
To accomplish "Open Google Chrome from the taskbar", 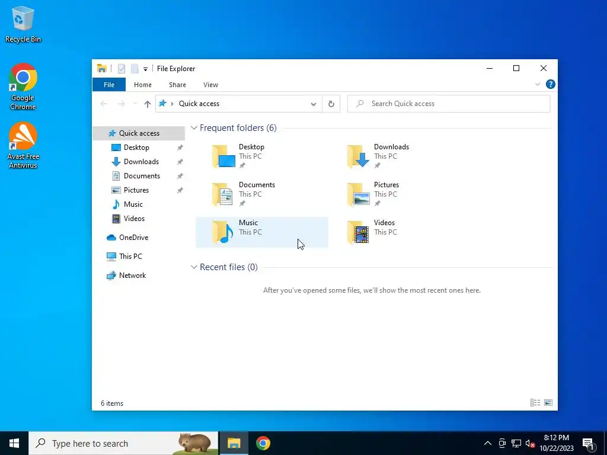I will click(x=263, y=443).
